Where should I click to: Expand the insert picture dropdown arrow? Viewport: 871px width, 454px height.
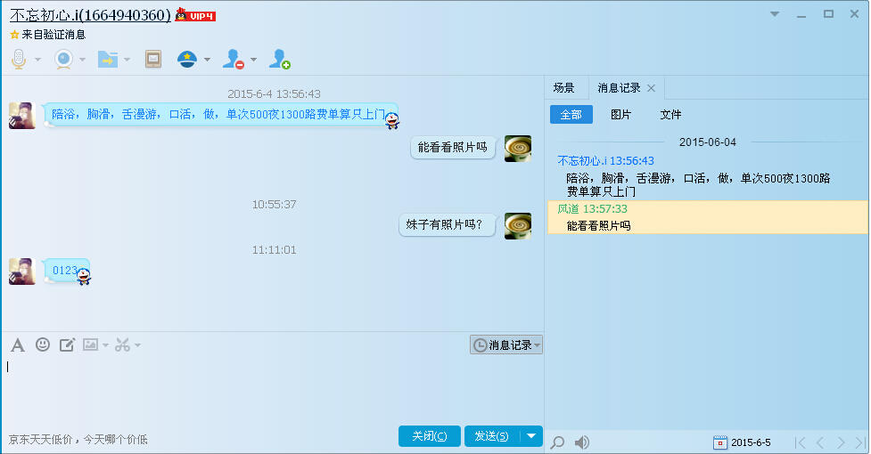pos(105,345)
